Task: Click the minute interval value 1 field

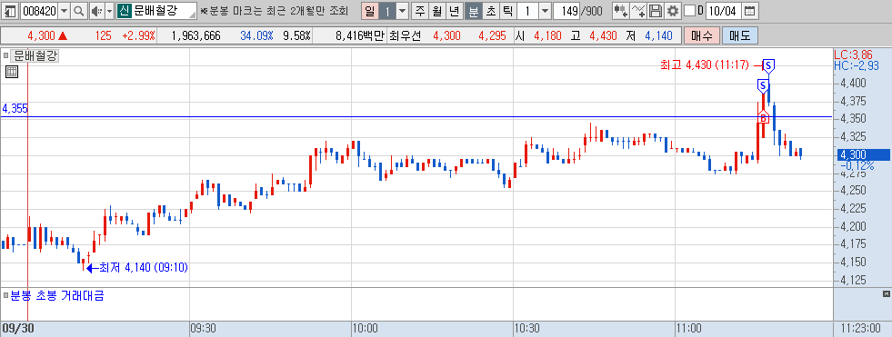Action: tap(528, 11)
